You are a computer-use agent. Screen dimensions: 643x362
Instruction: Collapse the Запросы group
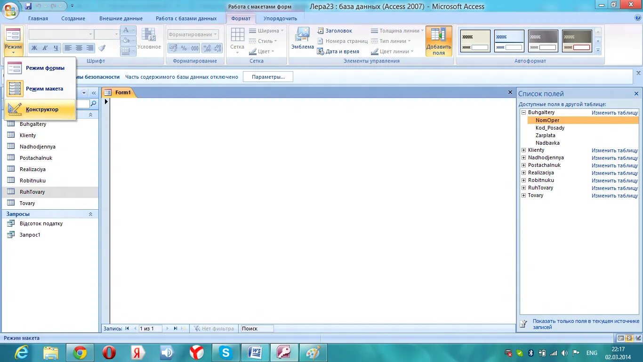click(x=91, y=214)
